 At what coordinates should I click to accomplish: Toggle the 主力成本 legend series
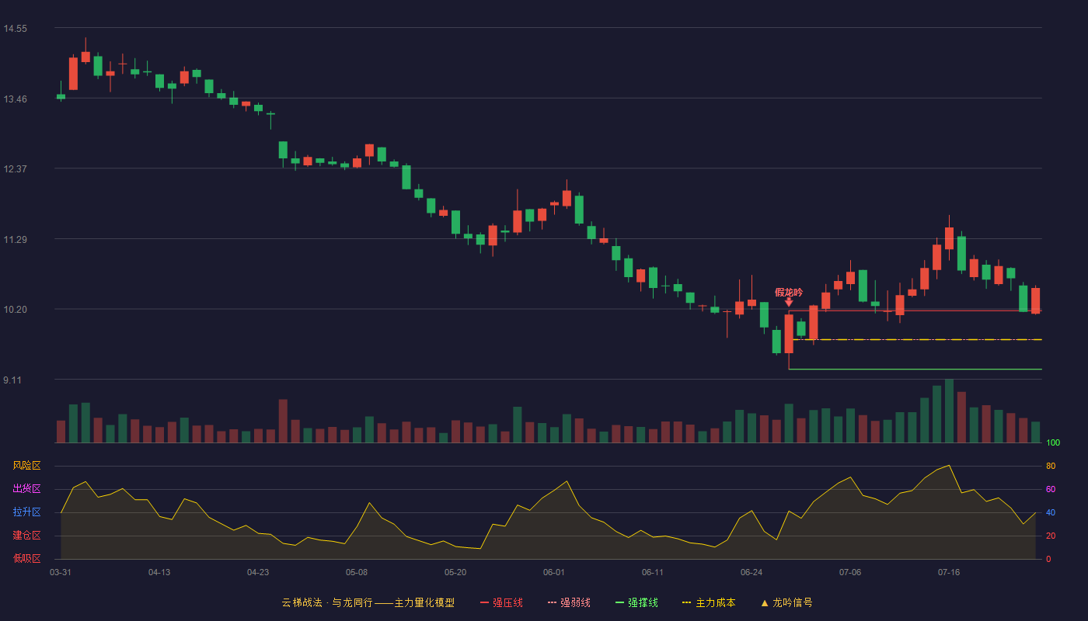(x=709, y=602)
